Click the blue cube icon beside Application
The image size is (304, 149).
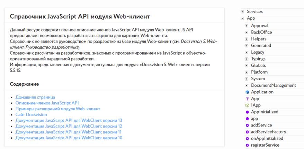coord(247,92)
